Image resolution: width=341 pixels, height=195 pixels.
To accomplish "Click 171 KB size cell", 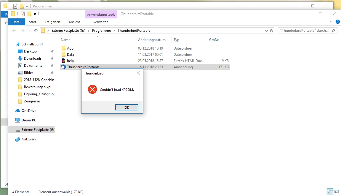I will pyautogui.click(x=224, y=67).
